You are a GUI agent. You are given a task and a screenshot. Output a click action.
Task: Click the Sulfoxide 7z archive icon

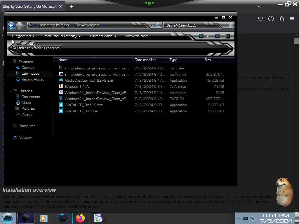[61, 86]
